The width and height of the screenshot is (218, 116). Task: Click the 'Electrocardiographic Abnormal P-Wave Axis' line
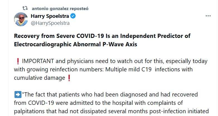[x=76, y=45]
